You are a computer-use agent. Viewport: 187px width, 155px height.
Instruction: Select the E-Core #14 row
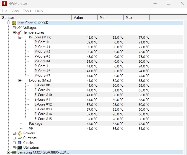pyautogui.click(x=109, y=114)
